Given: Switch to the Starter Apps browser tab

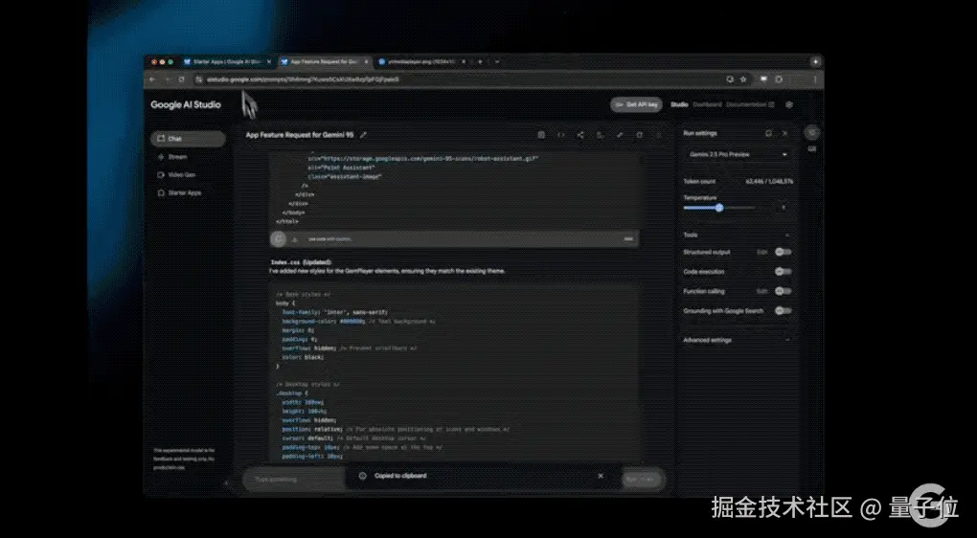Looking at the screenshot, I should (227, 61).
